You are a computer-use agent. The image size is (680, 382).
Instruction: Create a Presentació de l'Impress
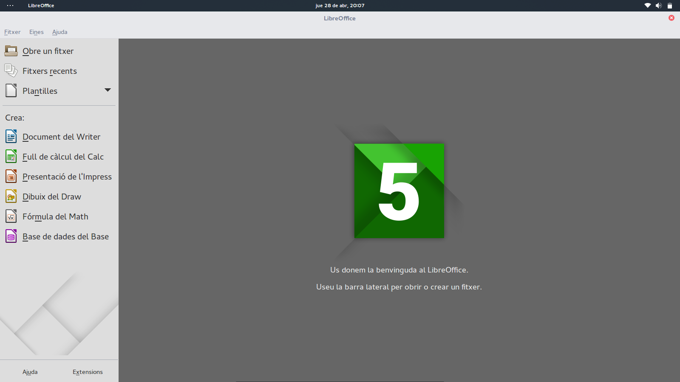[x=67, y=177]
